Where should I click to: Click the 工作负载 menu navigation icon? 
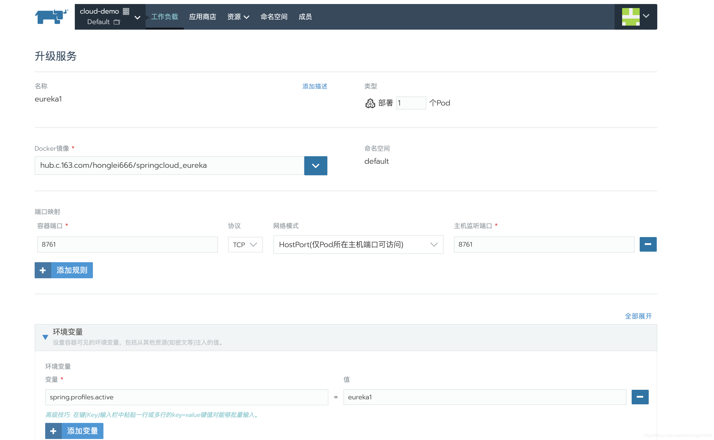coord(164,16)
